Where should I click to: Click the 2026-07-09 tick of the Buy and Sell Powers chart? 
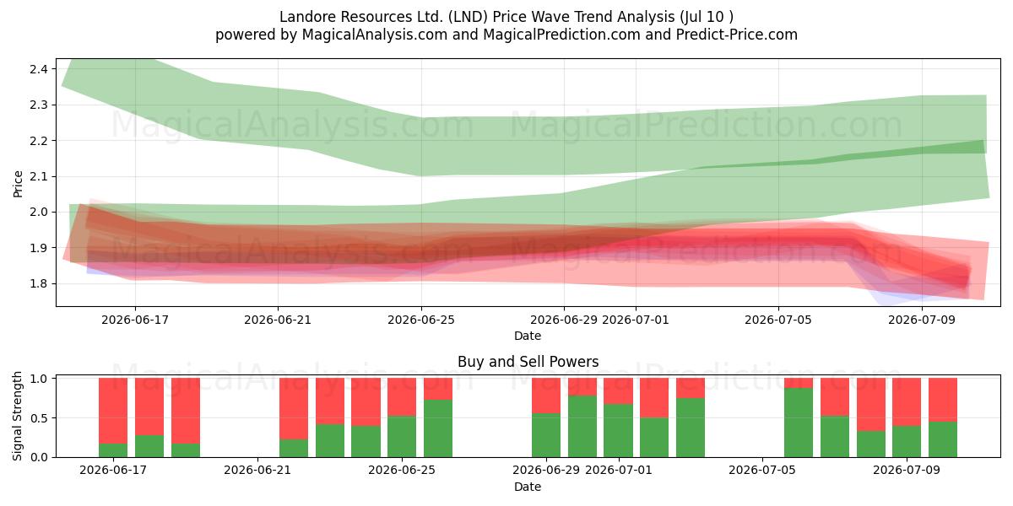pyautogui.click(x=907, y=471)
